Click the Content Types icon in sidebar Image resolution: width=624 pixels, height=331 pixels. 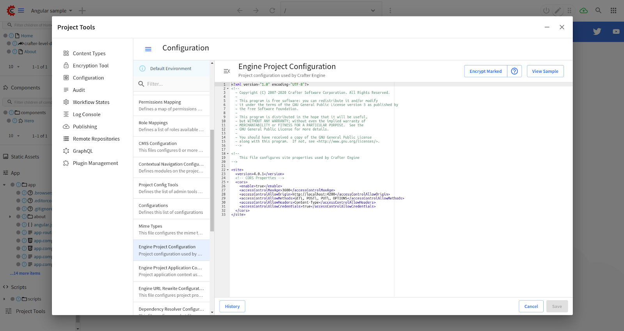pyautogui.click(x=66, y=53)
